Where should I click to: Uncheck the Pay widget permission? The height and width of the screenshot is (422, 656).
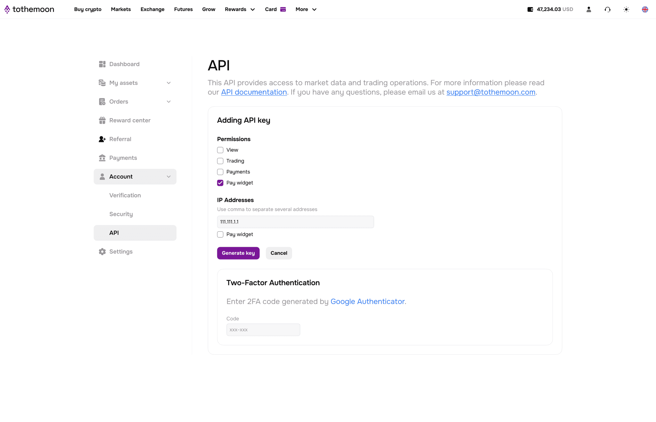click(x=220, y=183)
